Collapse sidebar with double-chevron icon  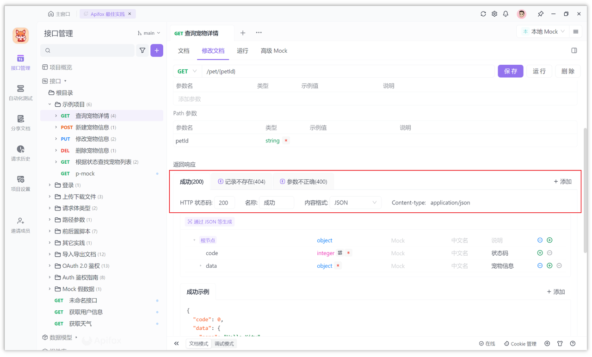[x=176, y=344]
